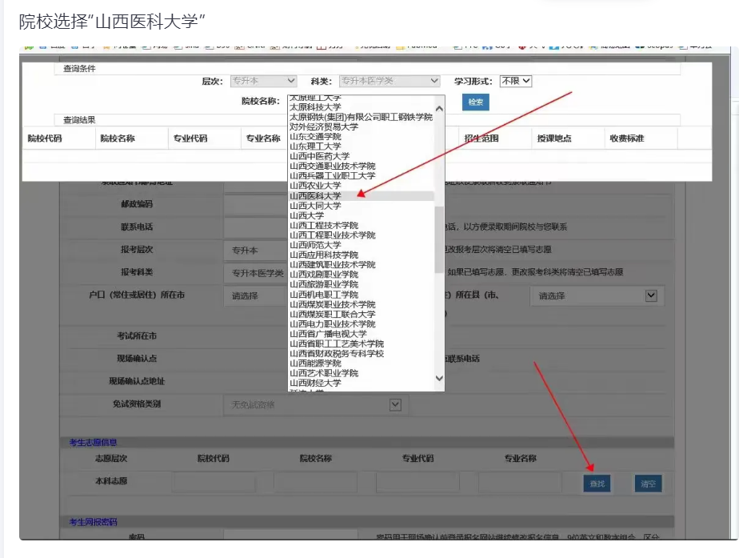Click the 招生范围 column header
Screen dimensions: 747x558
pos(481,138)
